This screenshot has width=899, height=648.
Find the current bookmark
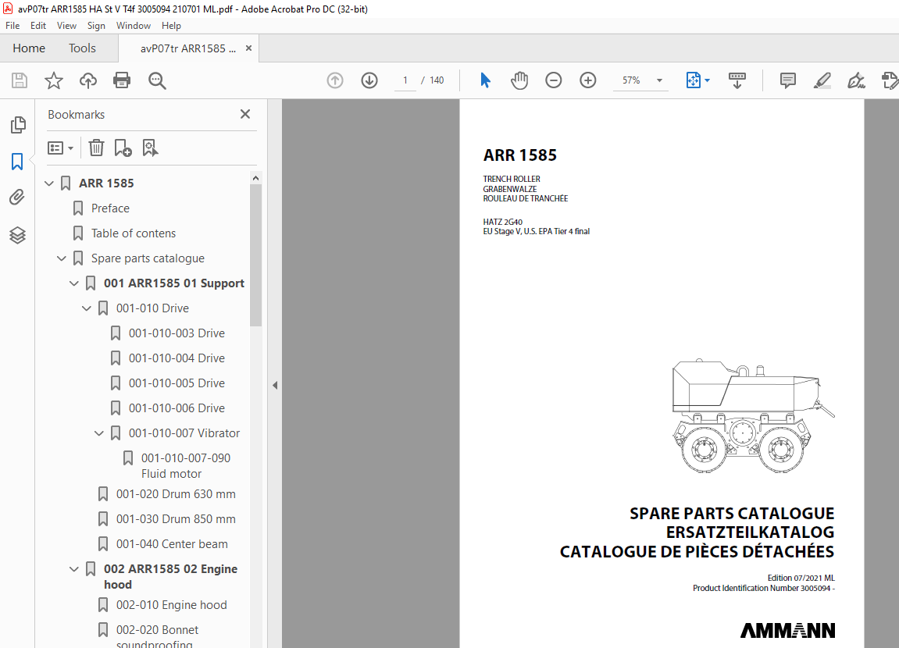tap(150, 148)
